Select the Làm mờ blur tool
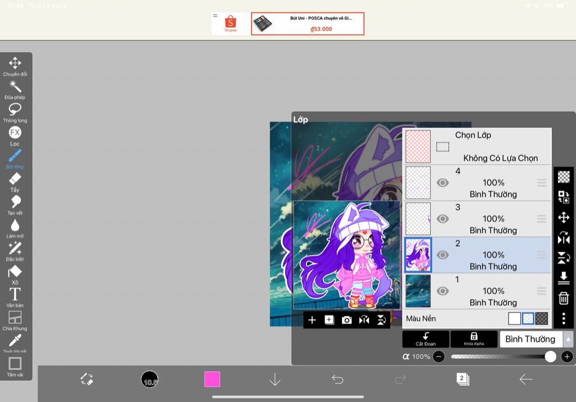576x402 pixels. coord(15,229)
